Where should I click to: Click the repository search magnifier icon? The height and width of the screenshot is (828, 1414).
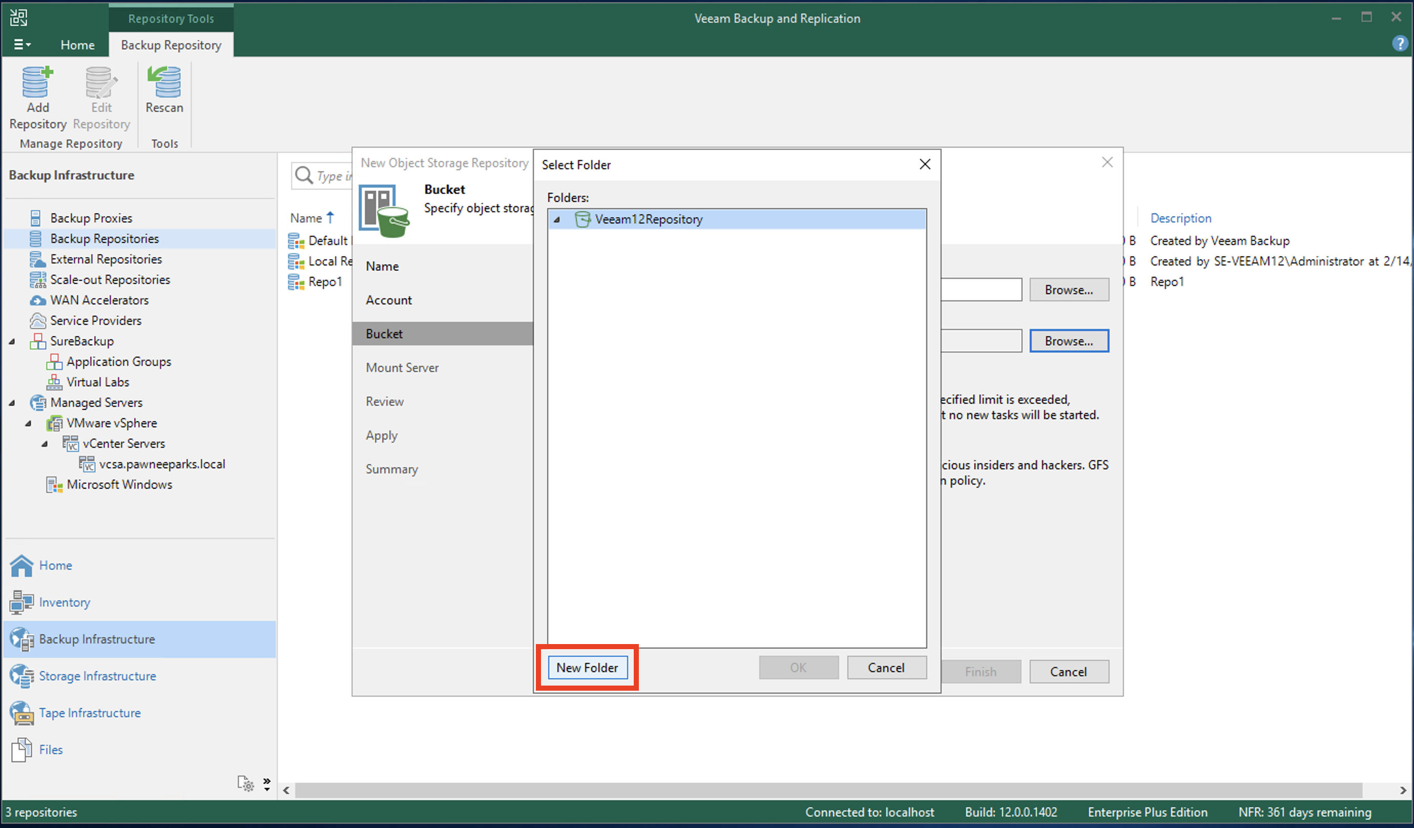pyautogui.click(x=304, y=175)
